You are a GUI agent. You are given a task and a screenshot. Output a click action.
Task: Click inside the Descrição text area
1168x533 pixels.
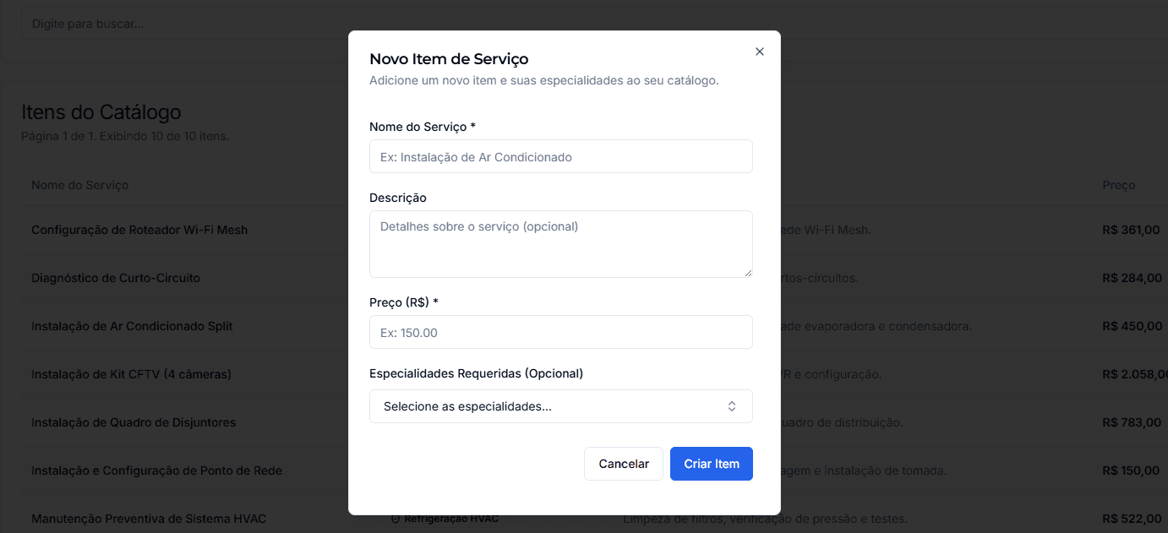560,243
